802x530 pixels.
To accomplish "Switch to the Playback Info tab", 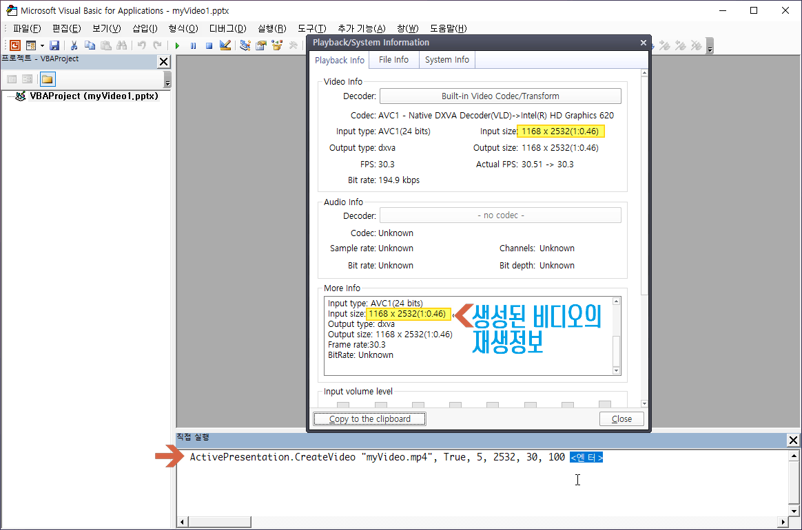I will pos(340,61).
